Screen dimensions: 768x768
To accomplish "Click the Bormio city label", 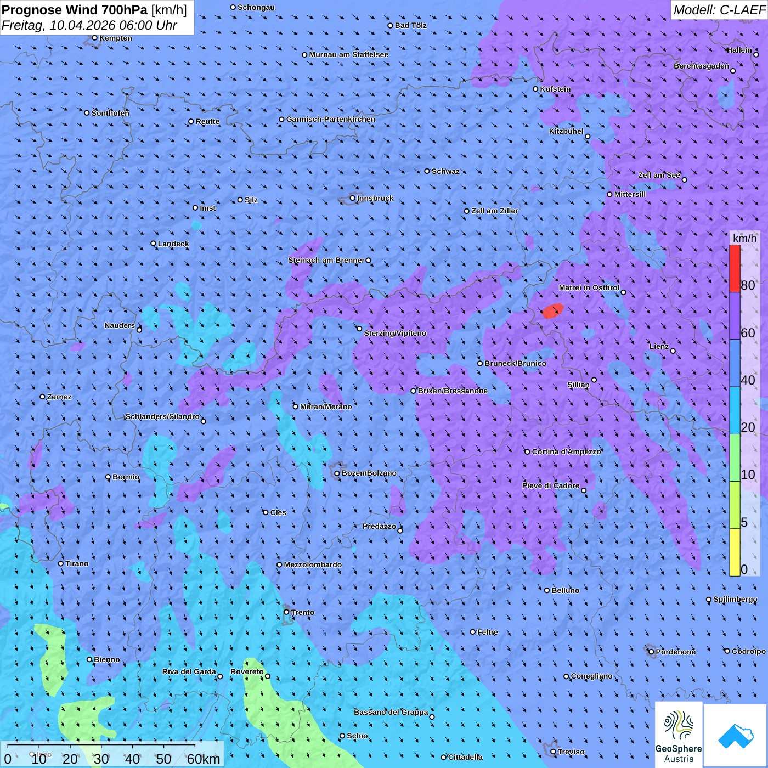I will (x=126, y=477).
